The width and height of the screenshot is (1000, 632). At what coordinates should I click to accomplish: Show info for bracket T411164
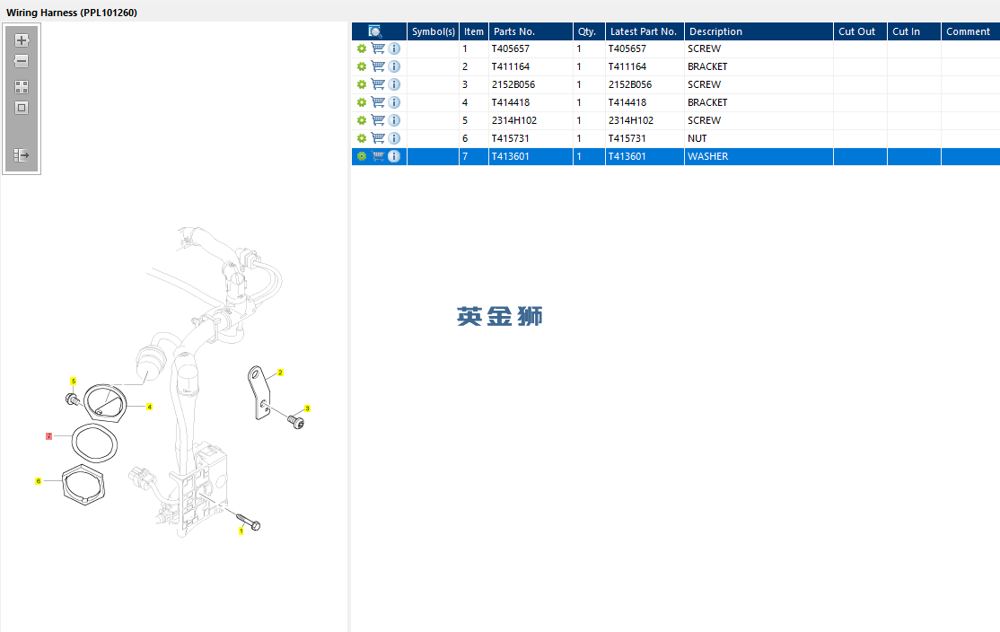394,66
